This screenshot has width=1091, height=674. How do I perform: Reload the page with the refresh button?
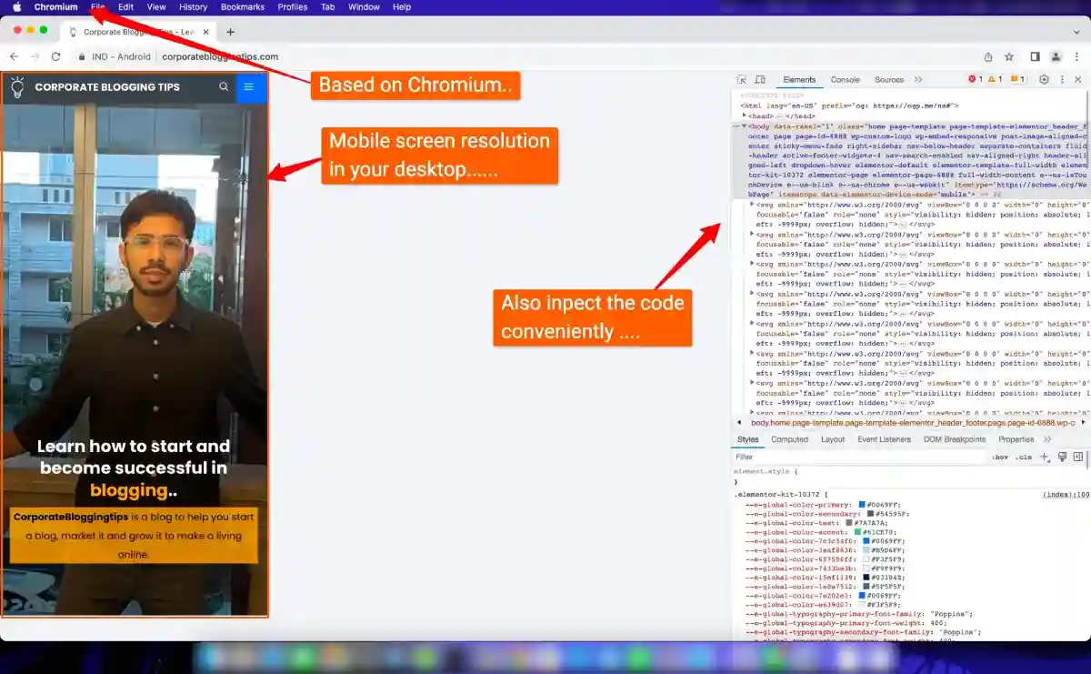tap(55, 56)
